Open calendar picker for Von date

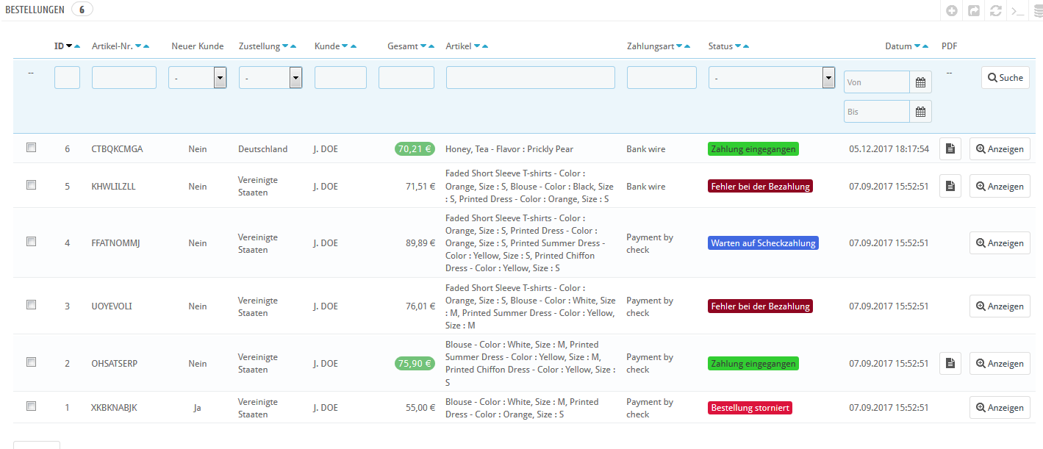(920, 82)
